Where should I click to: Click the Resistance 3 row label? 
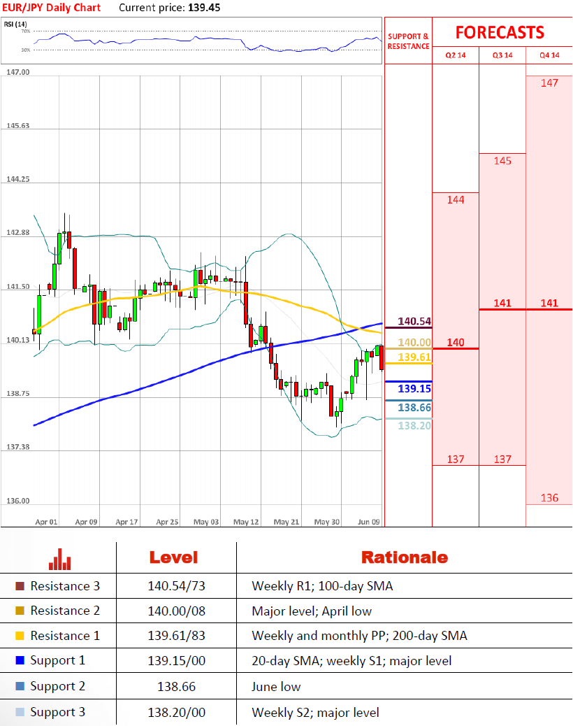(x=65, y=586)
